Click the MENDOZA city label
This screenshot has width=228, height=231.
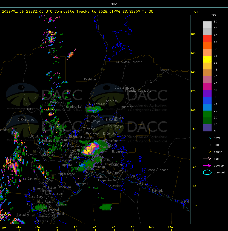click(67, 140)
